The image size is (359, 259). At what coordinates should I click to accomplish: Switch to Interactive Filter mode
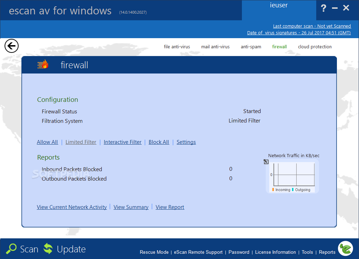(x=122, y=142)
